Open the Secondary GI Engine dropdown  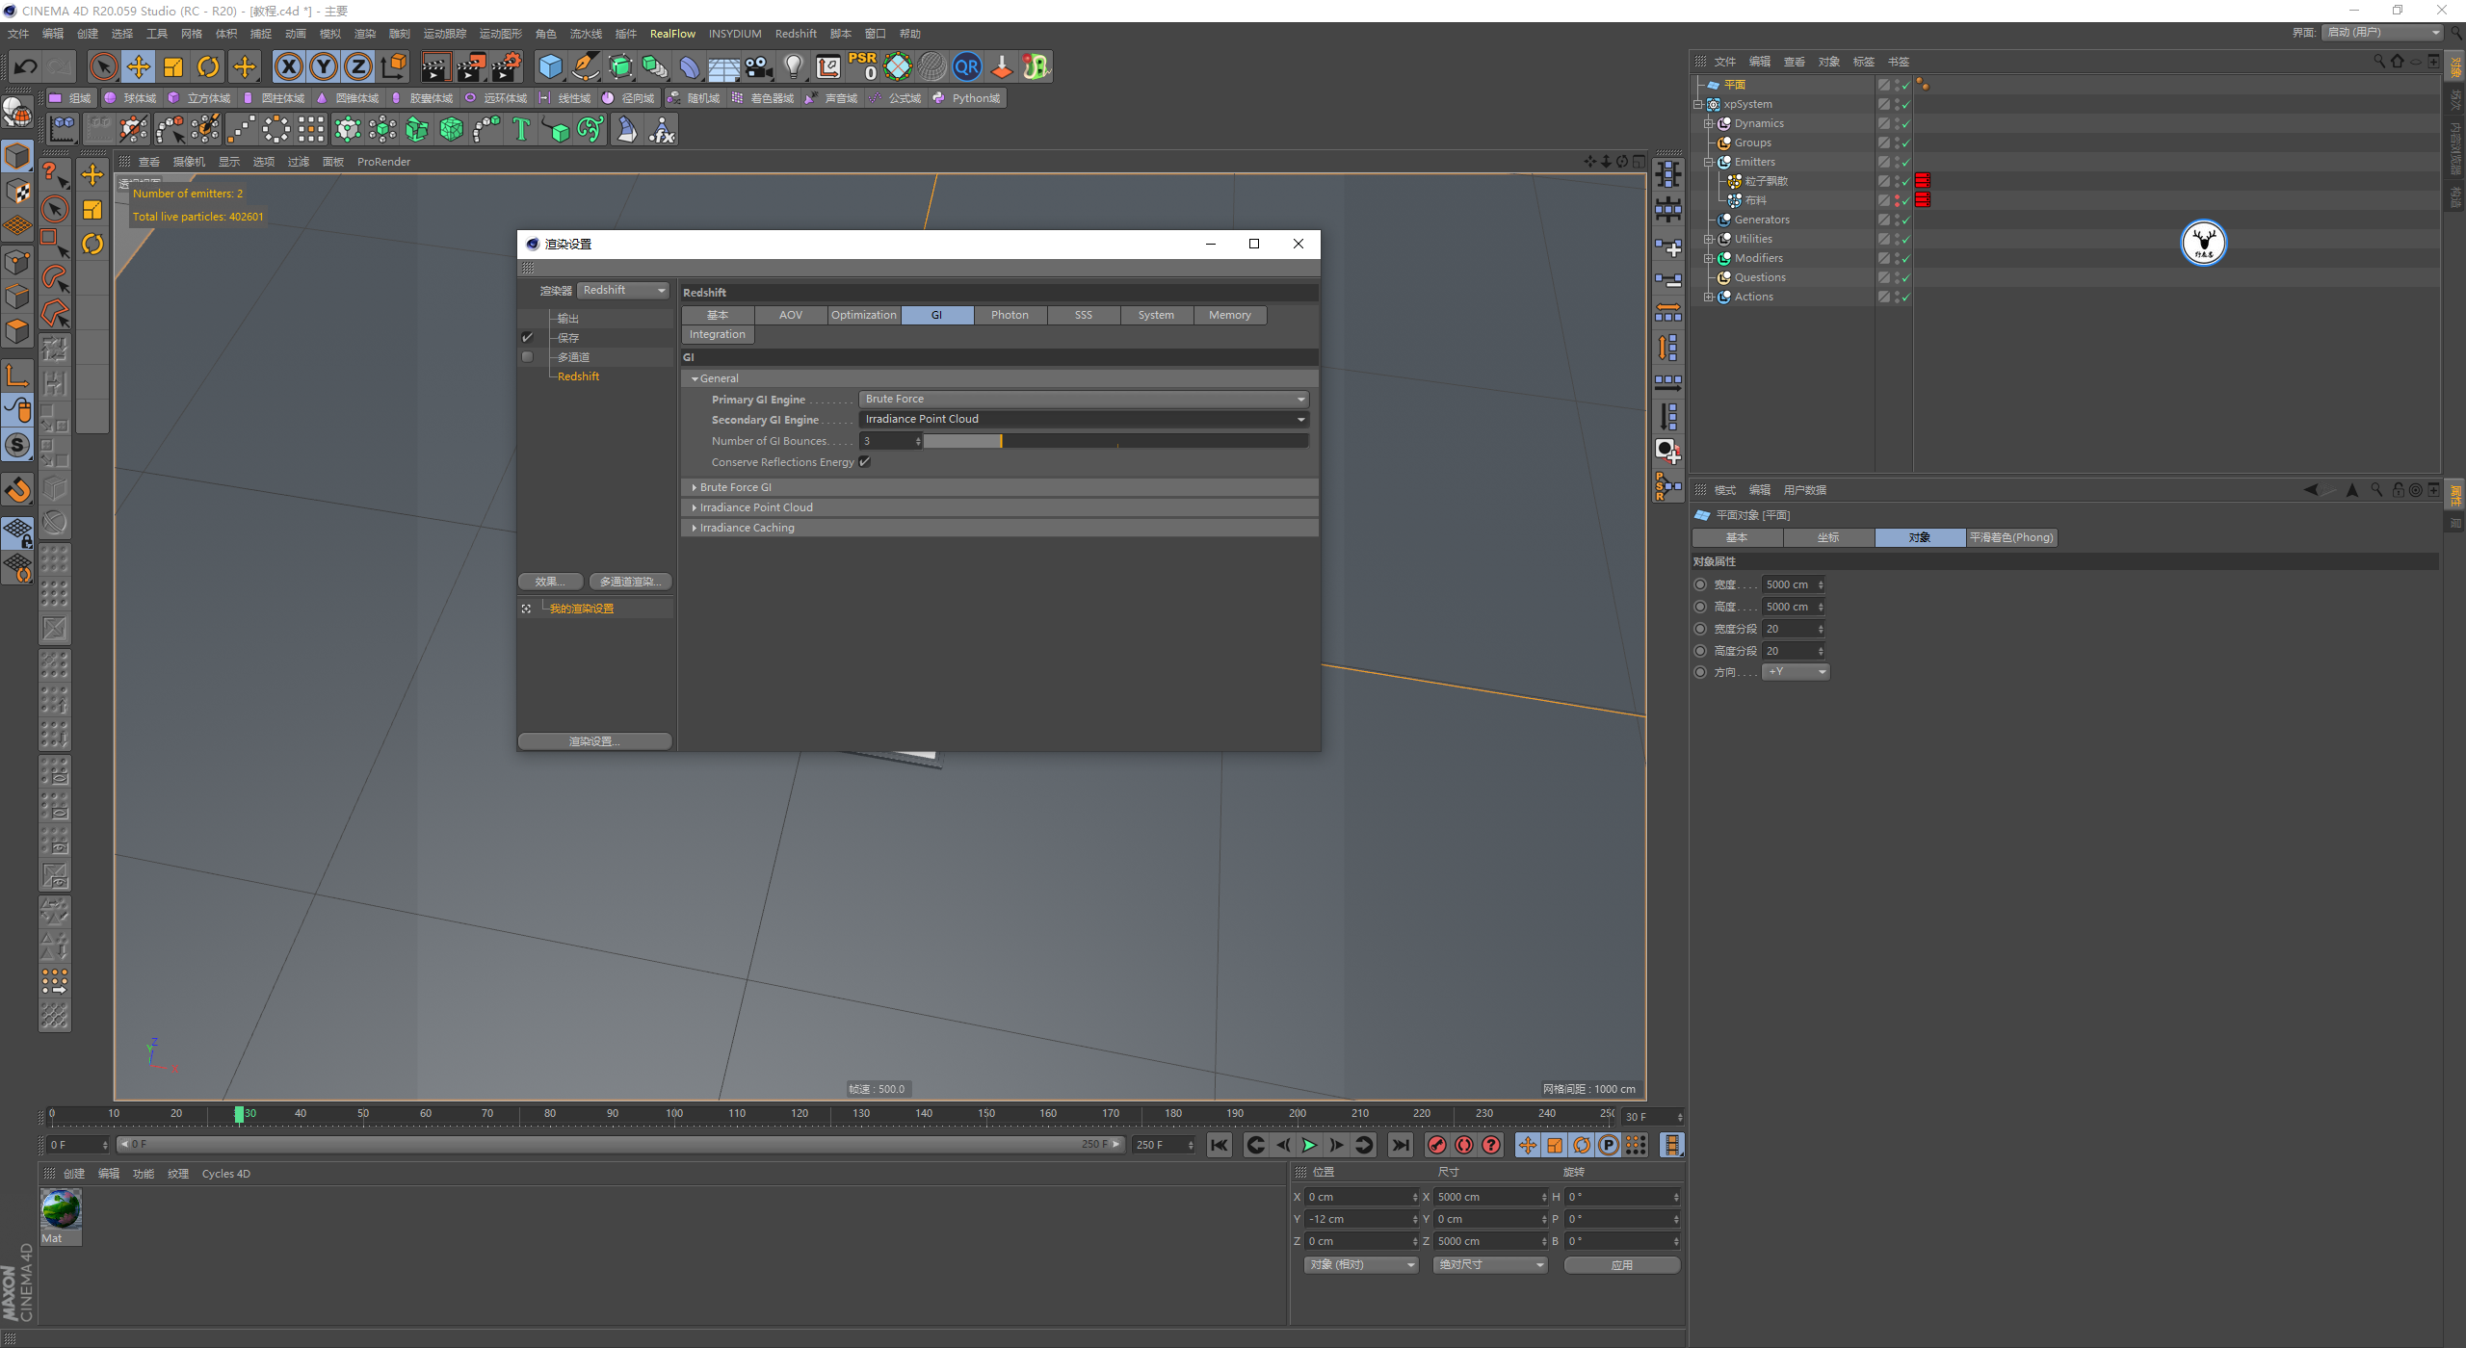(x=1084, y=419)
